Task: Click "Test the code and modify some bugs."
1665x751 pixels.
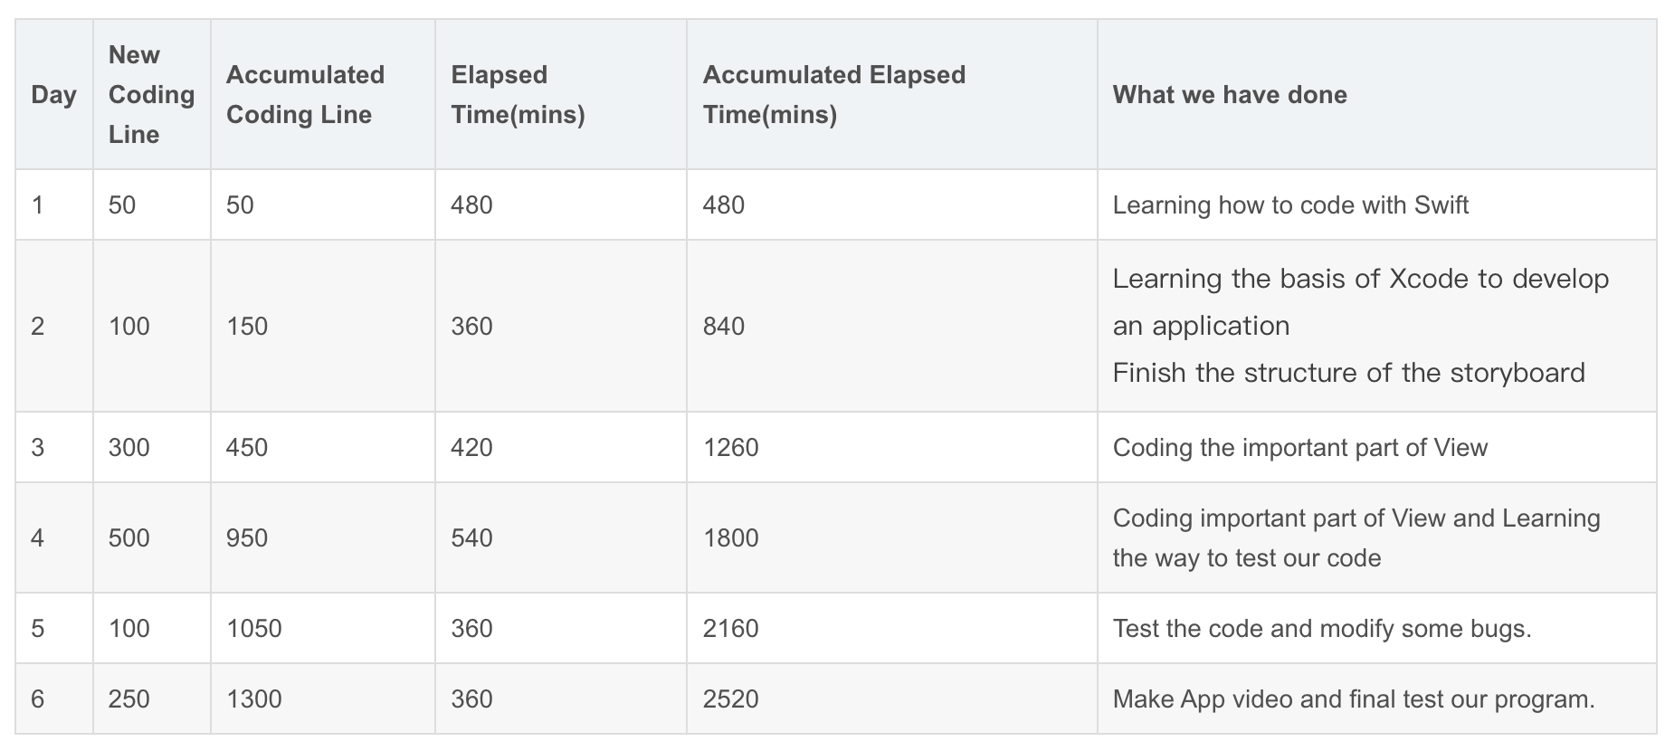Action: [1322, 629]
